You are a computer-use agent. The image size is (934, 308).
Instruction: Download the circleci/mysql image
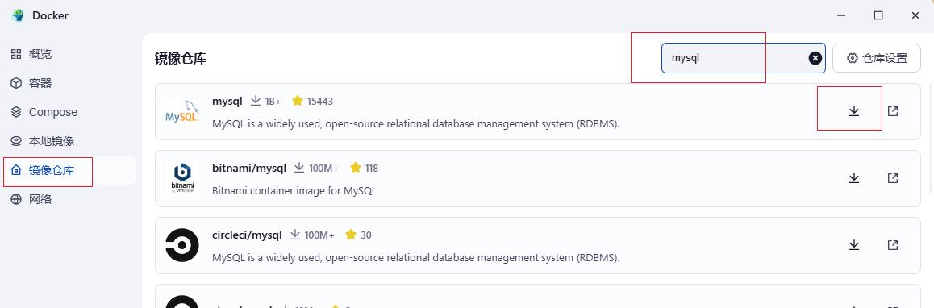[x=853, y=245]
